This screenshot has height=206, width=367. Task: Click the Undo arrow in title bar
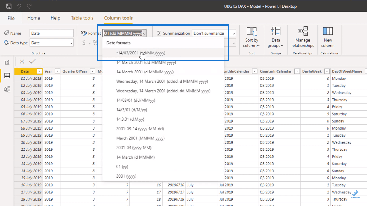coord(19,6)
